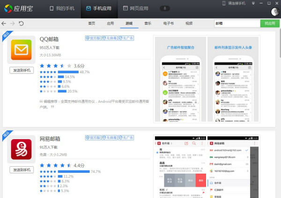Viewport: 281px width, 198px height.
Task: Open the QQ邮箱 title
Action: 49,39
